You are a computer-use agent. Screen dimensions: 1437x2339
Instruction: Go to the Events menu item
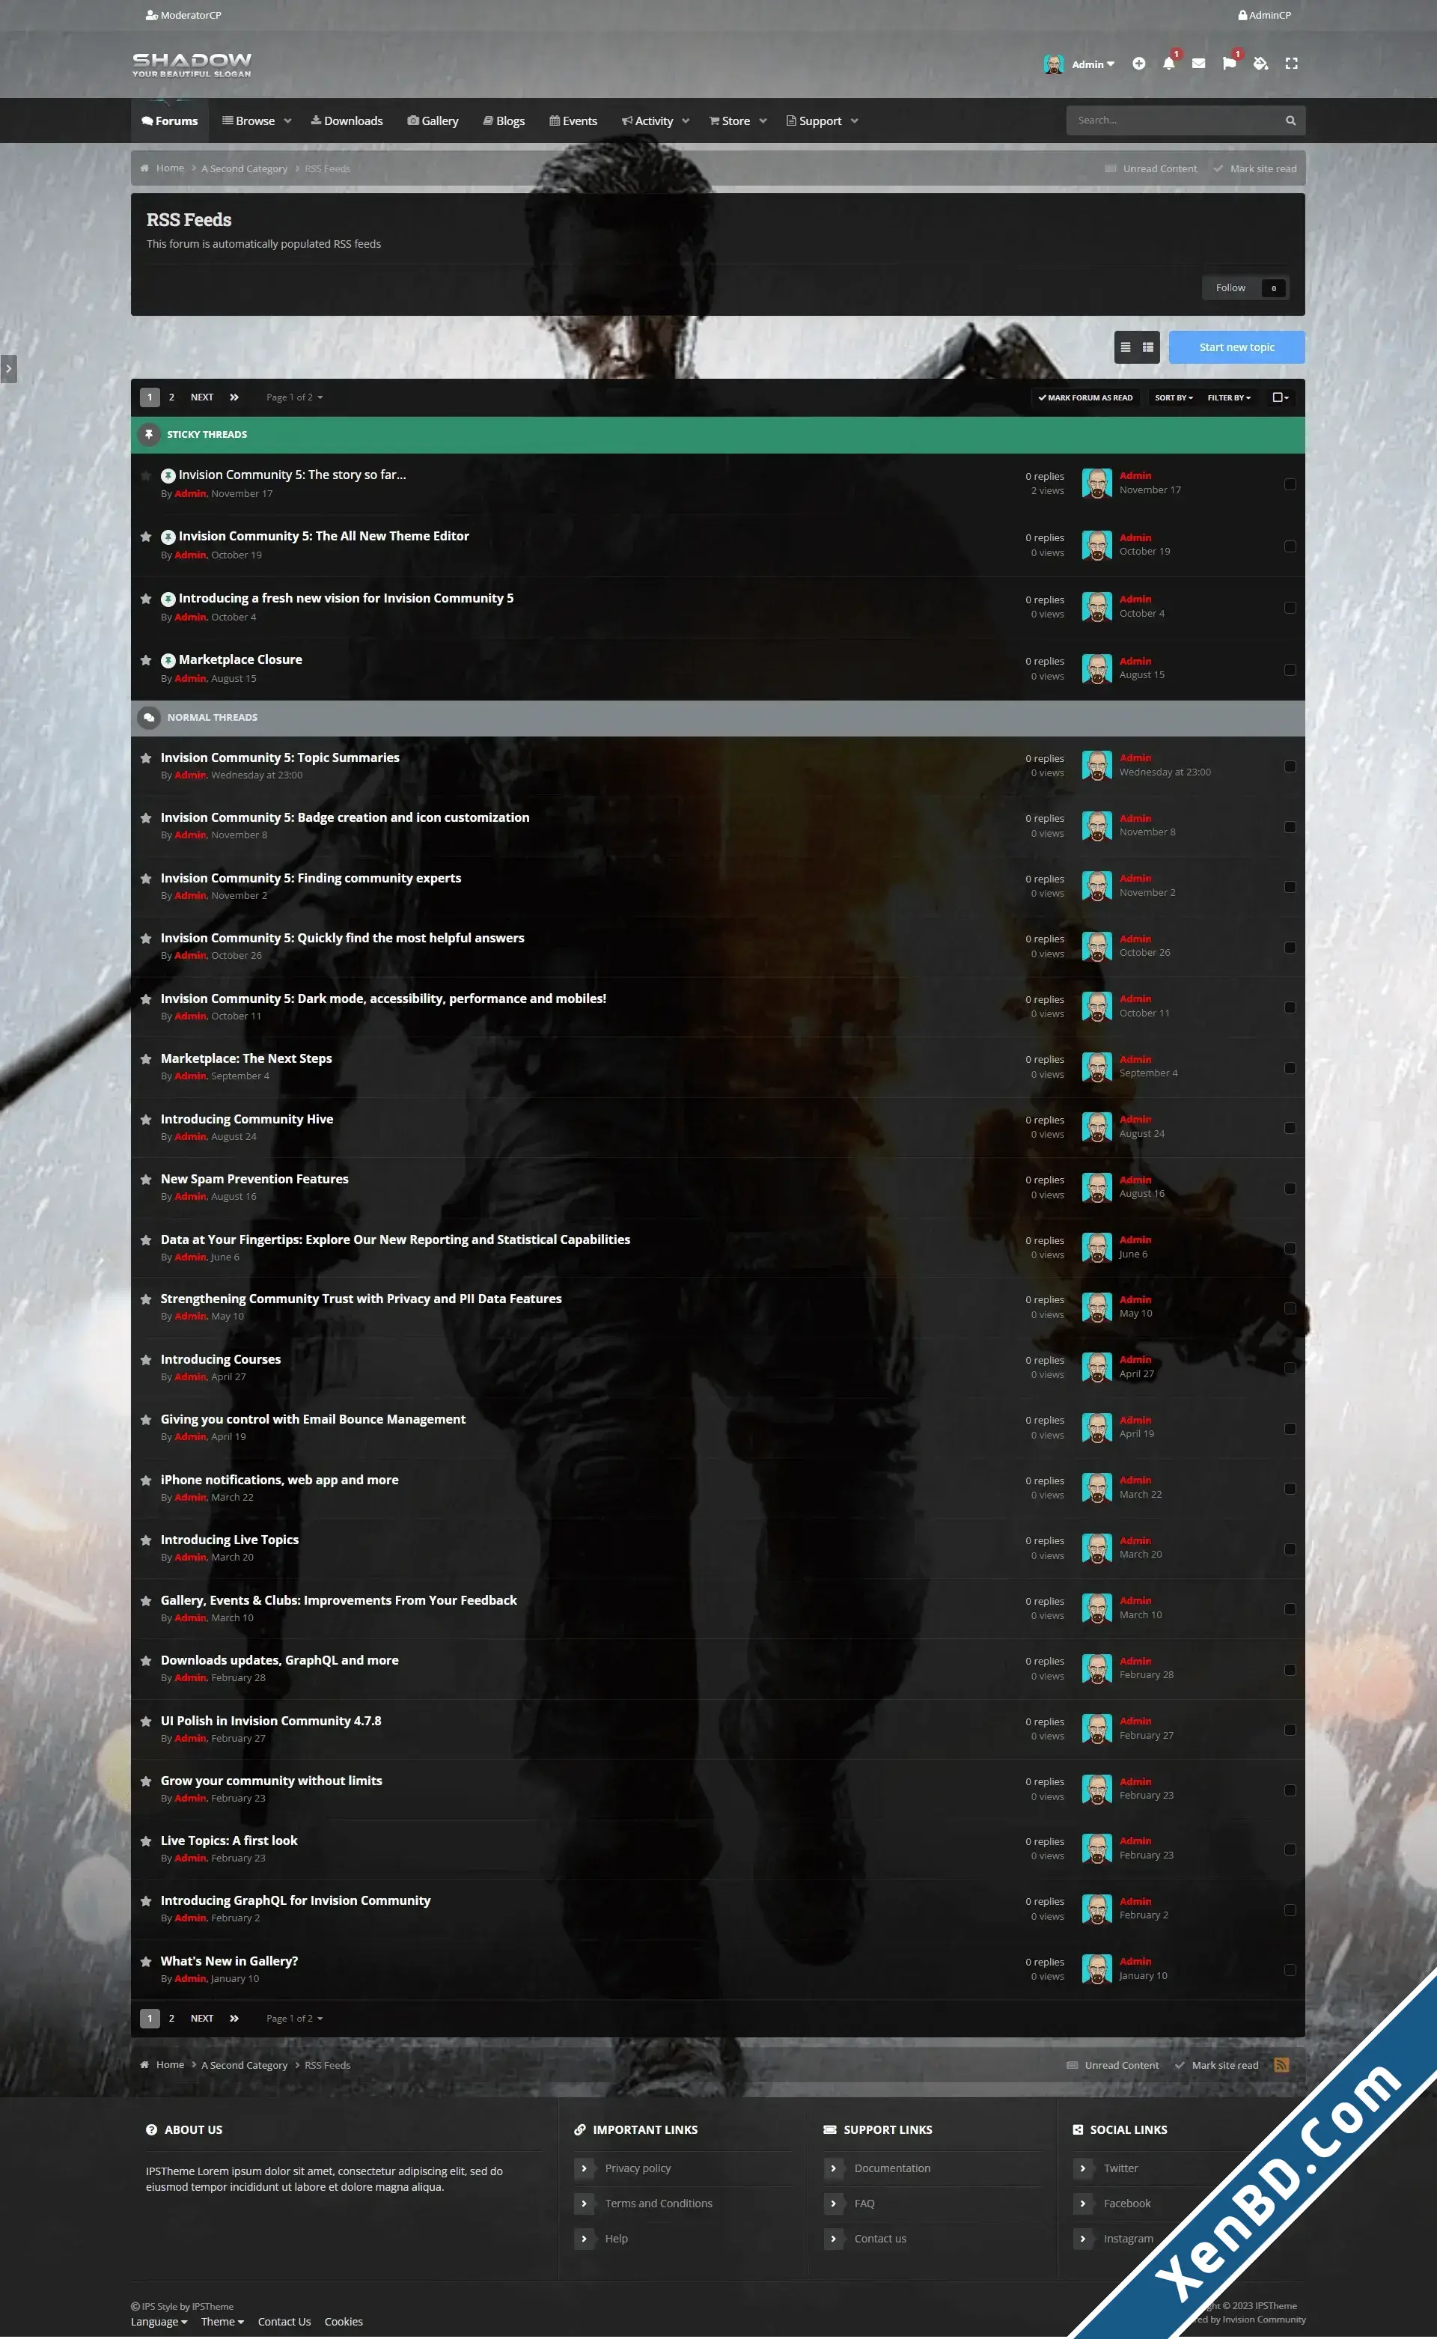tap(573, 122)
